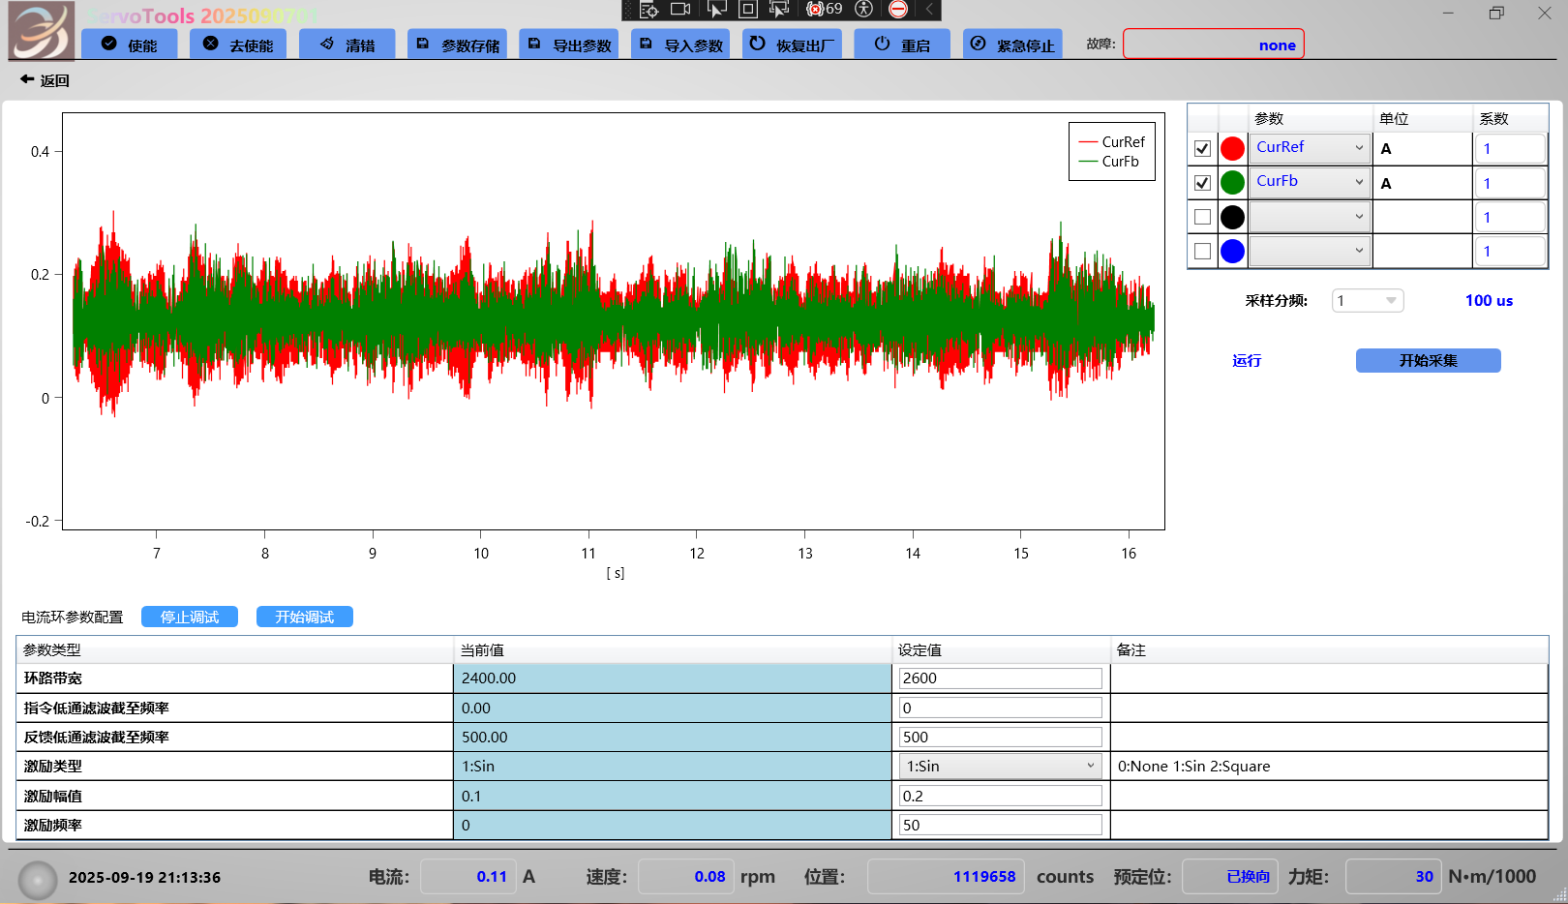Screen dimensions: 1568x904
Task: Activate Select Element cursor tool
Action: (x=716, y=10)
